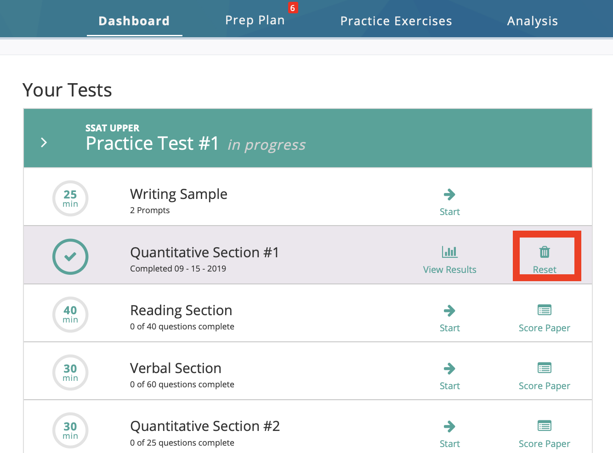Image resolution: width=613 pixels, height=453 pixels.
Task: Select the checkmark circle on Quantitative Section #1
Action: [x=70, y=256]
